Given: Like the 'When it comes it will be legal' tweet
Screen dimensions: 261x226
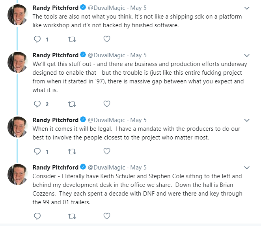Looking at the screenshot, I should (107, 151).
